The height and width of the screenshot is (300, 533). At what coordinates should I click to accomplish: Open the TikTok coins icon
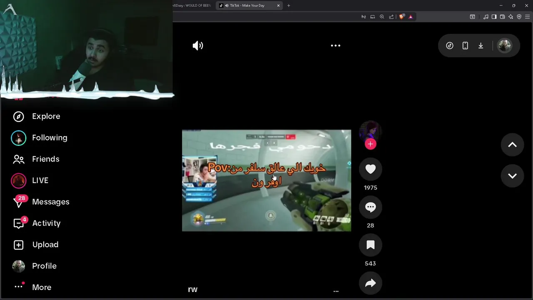[x=450, y=46]
